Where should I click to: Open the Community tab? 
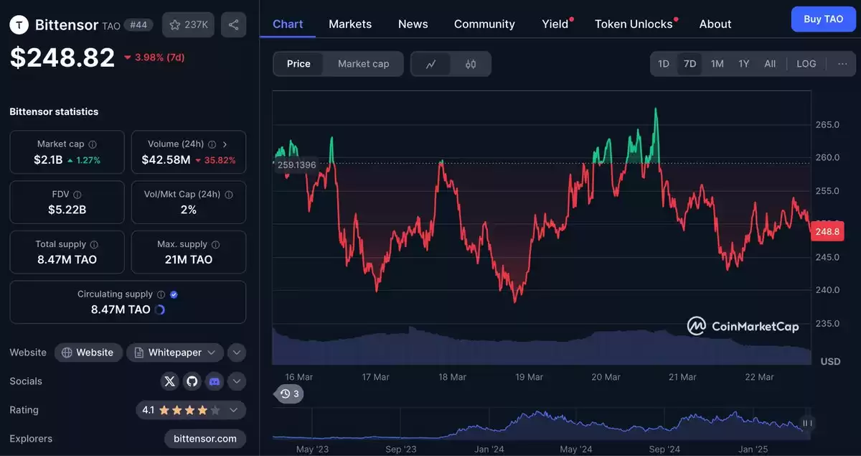click(x=484, y=24)
